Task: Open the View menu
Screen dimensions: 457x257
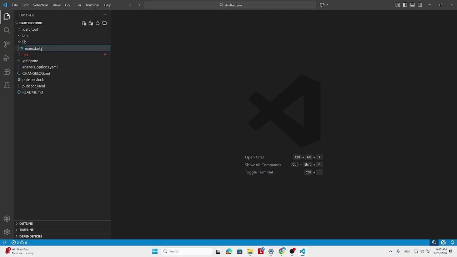Action: click(x=56, y=5)
